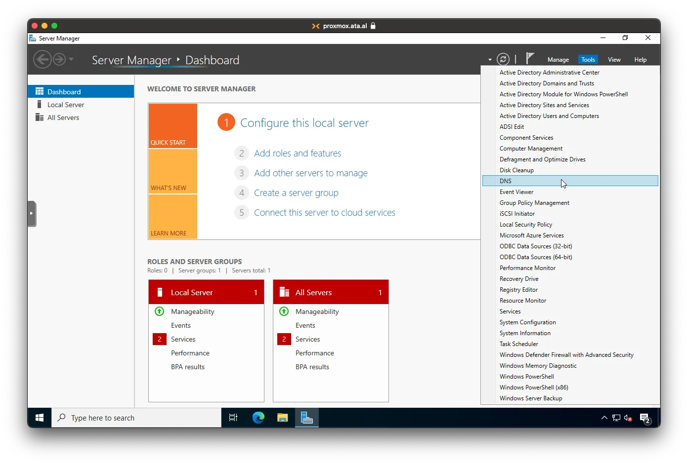Image resolution: width=688 pixels, height=464 pixels.
Task: Open the View menu
Action: tap(614, 60)
